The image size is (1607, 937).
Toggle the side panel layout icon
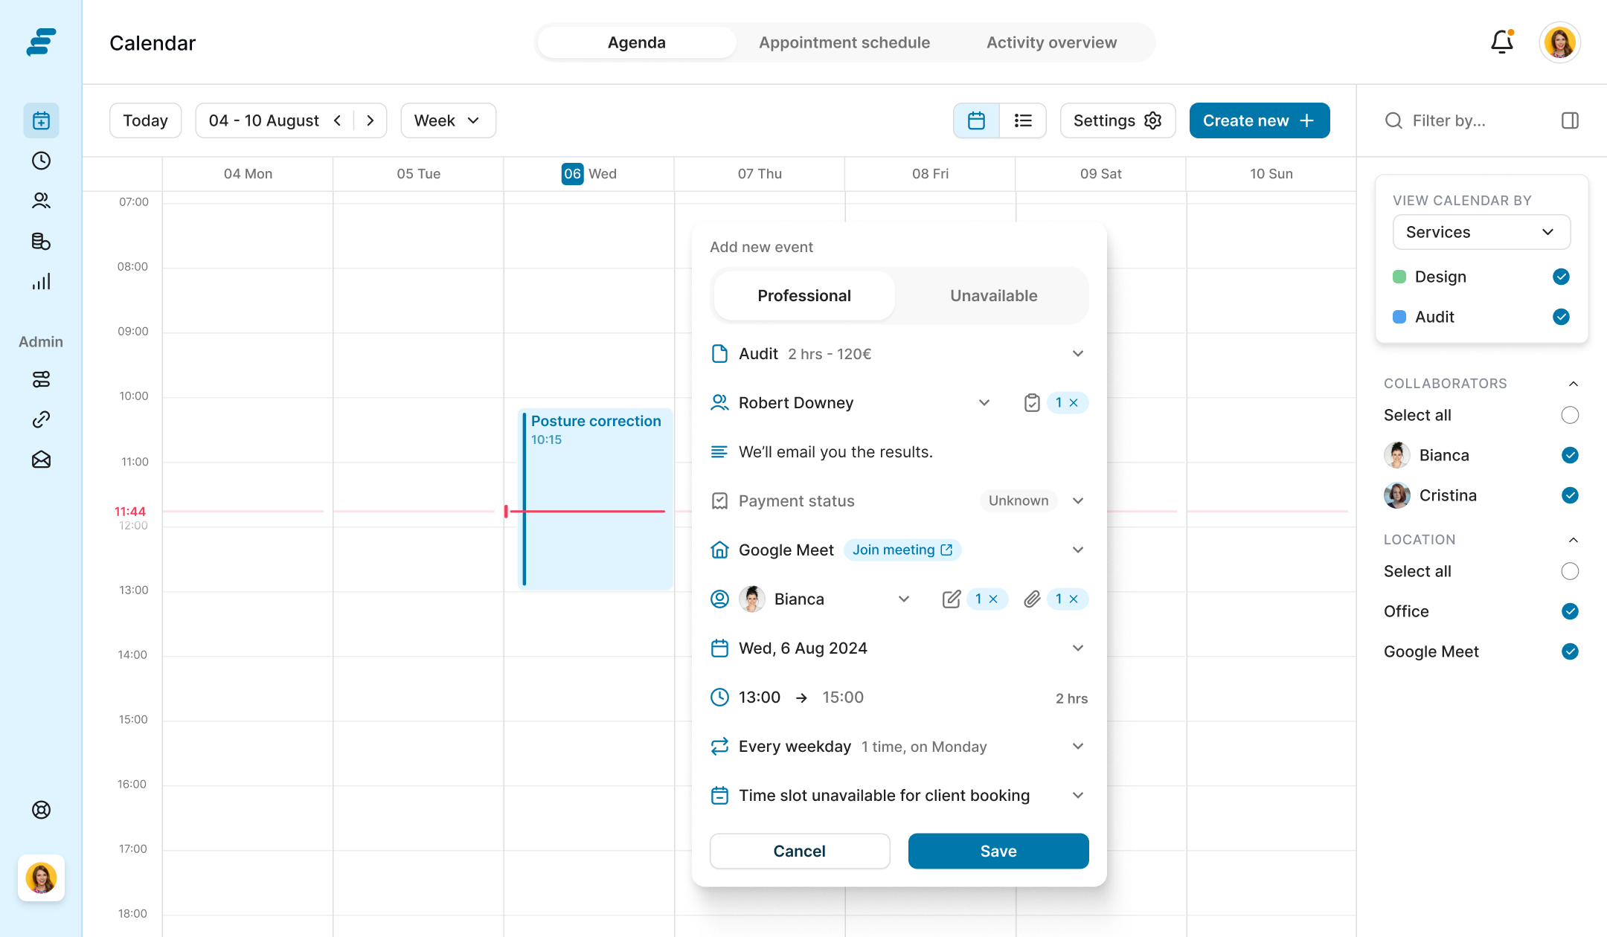1570,120
